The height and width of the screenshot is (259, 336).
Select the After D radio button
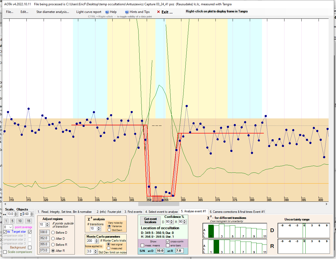(x=53, y=239)
